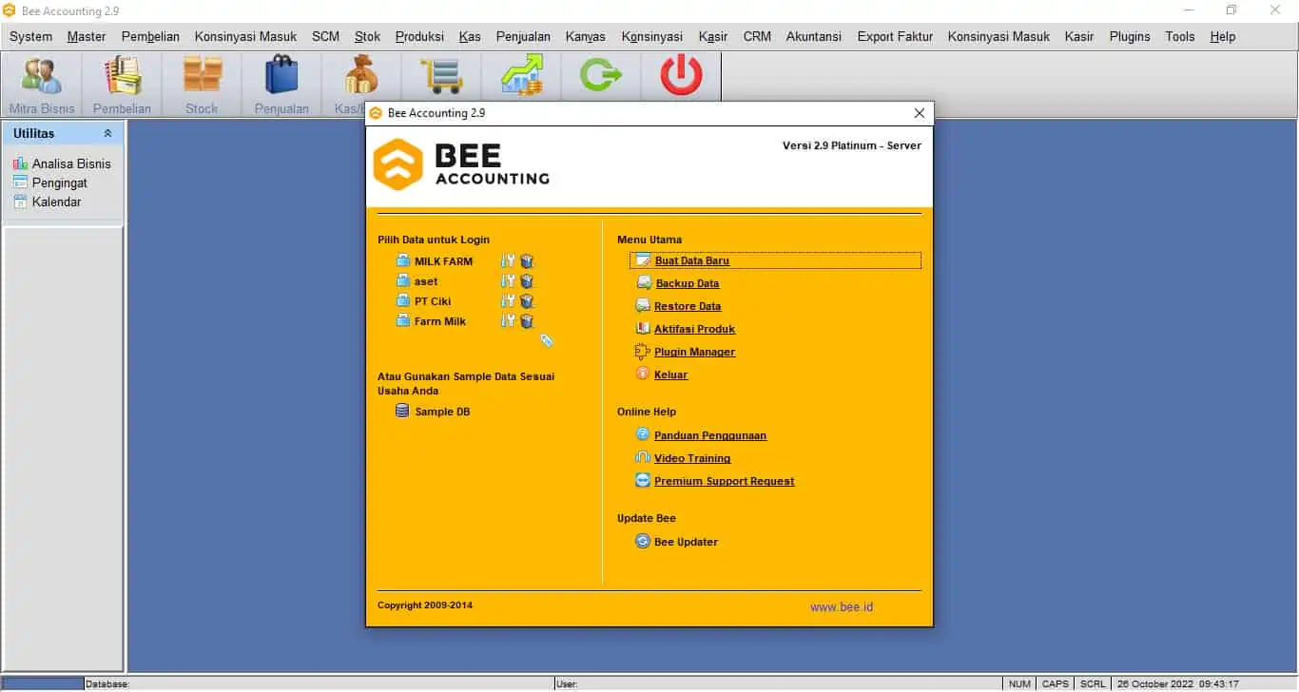Click the red power toolbar icon
The image size is (1299, 692).
pyautogui.click(x=681, y=76)
